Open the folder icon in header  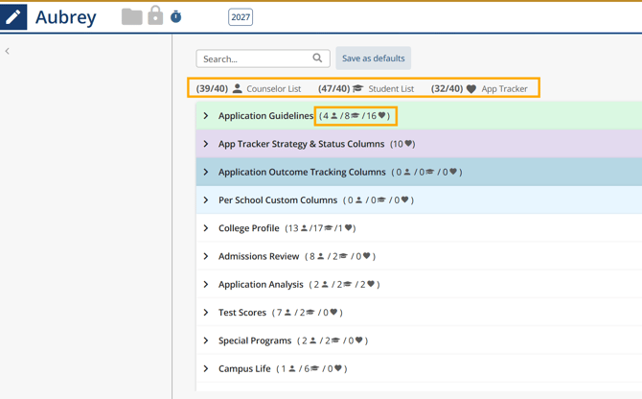131,16
